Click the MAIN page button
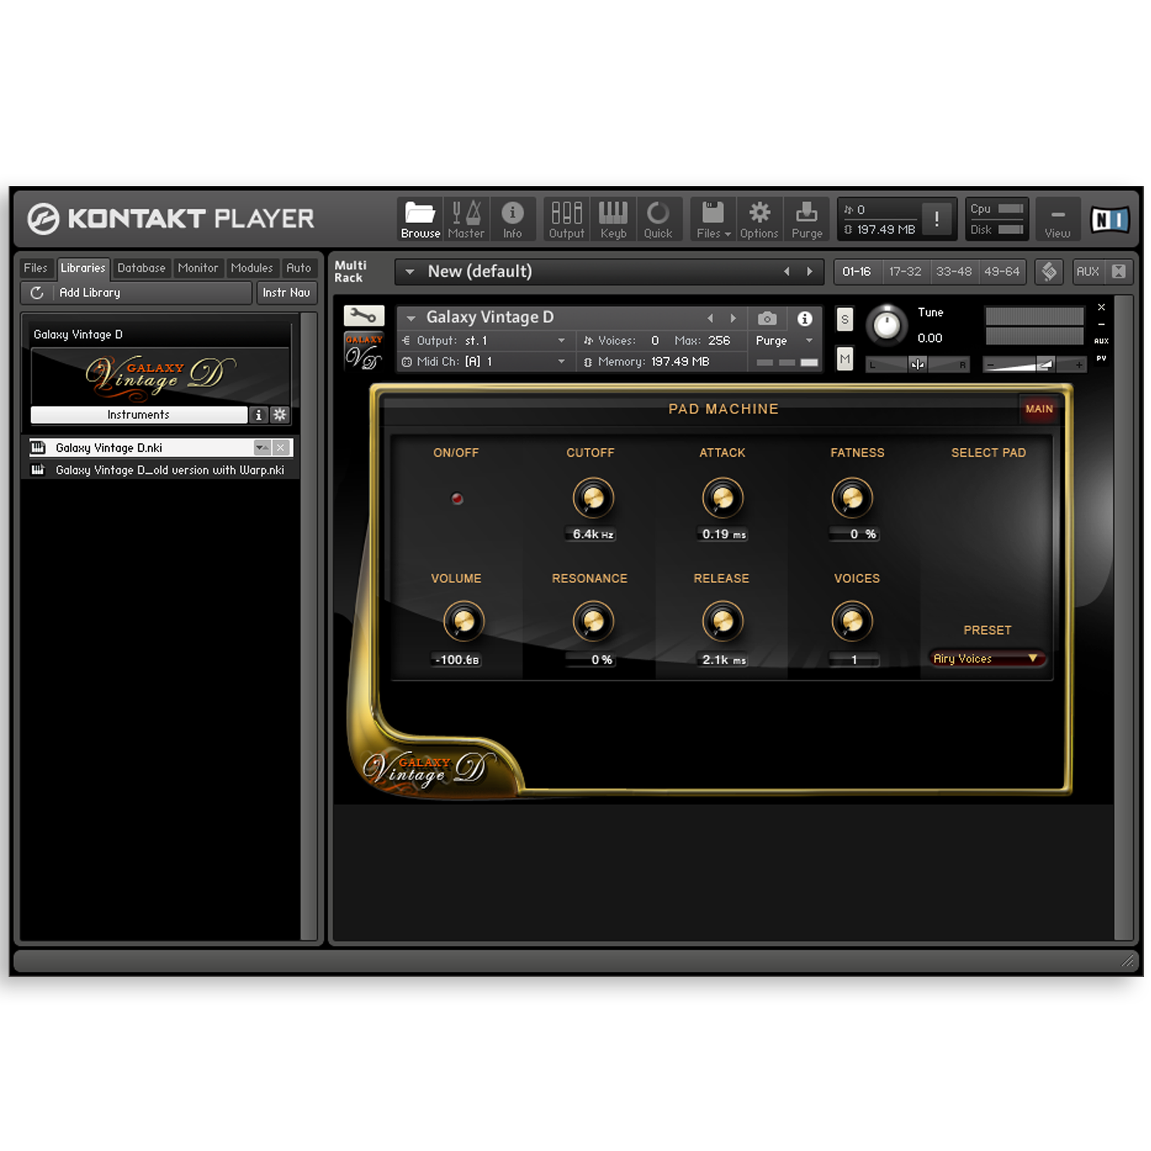The image size is (1151, 1151). (x=1039, y=409)
